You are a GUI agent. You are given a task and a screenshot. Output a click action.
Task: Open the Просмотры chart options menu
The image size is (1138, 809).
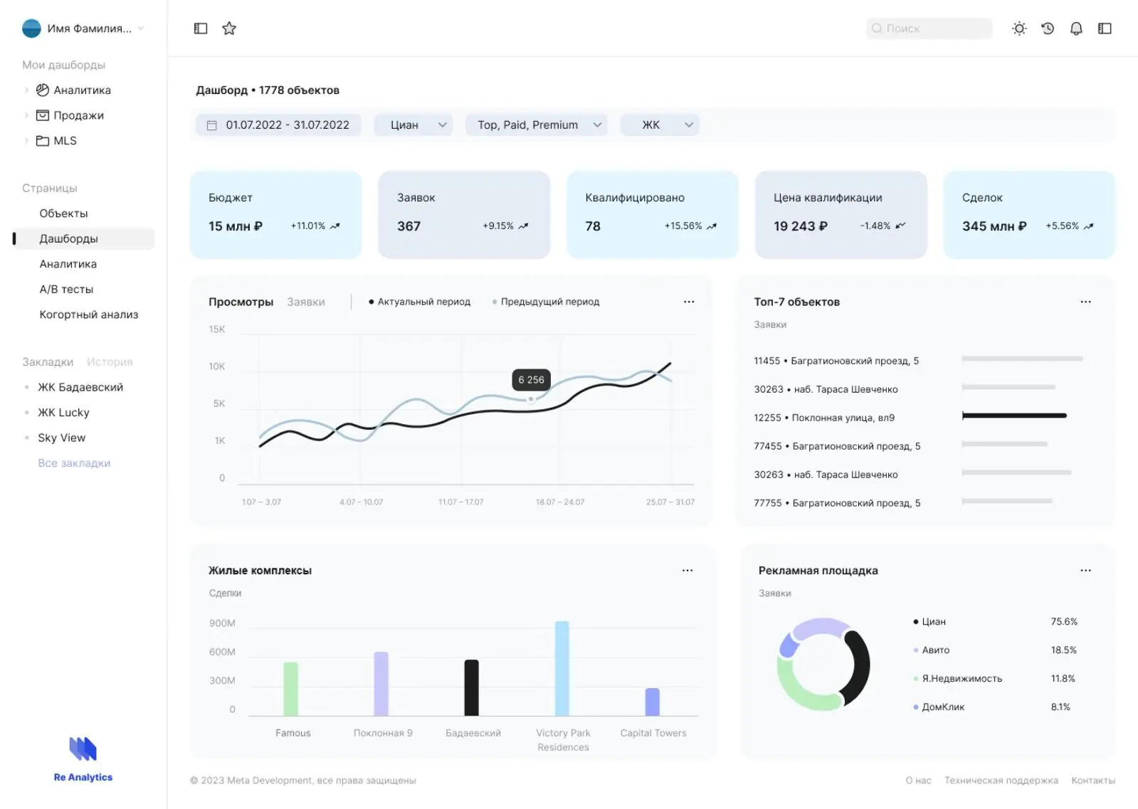689,302
